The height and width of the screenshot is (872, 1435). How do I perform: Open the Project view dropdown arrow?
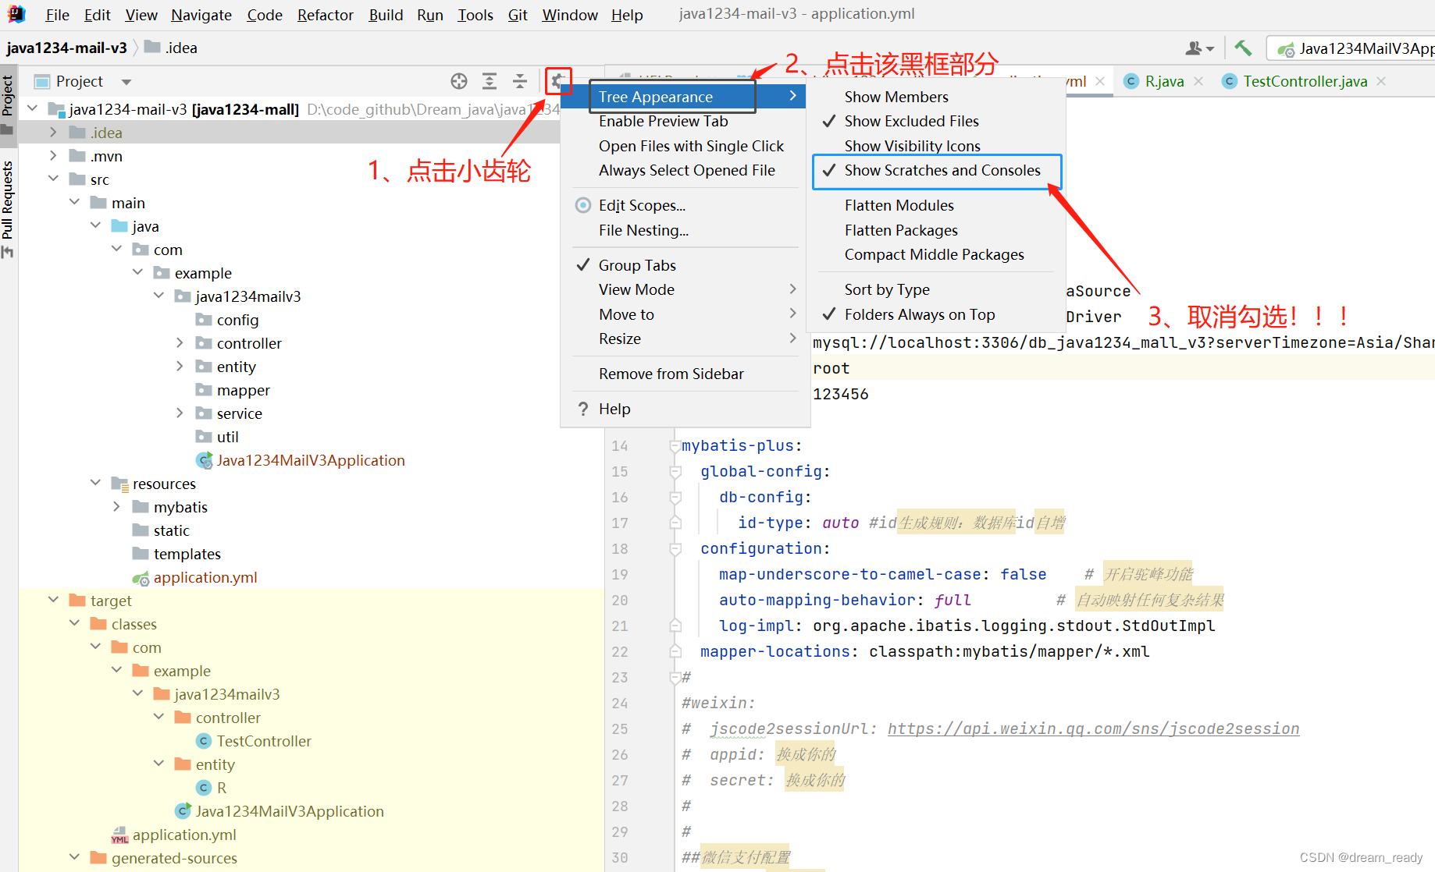tap(126, 82)
